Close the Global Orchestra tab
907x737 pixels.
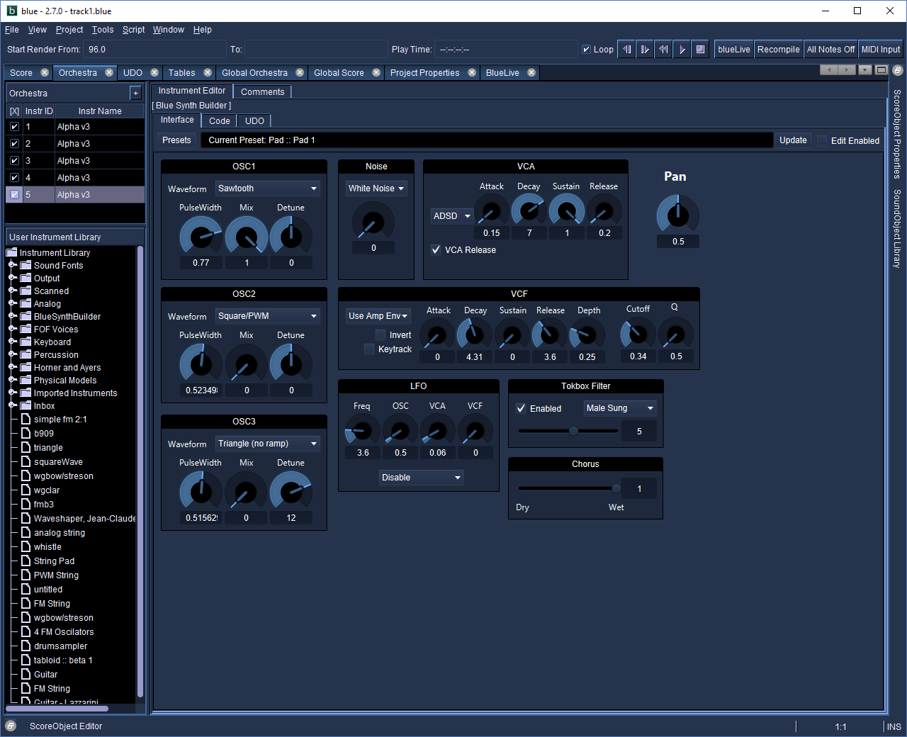[300, 73]
